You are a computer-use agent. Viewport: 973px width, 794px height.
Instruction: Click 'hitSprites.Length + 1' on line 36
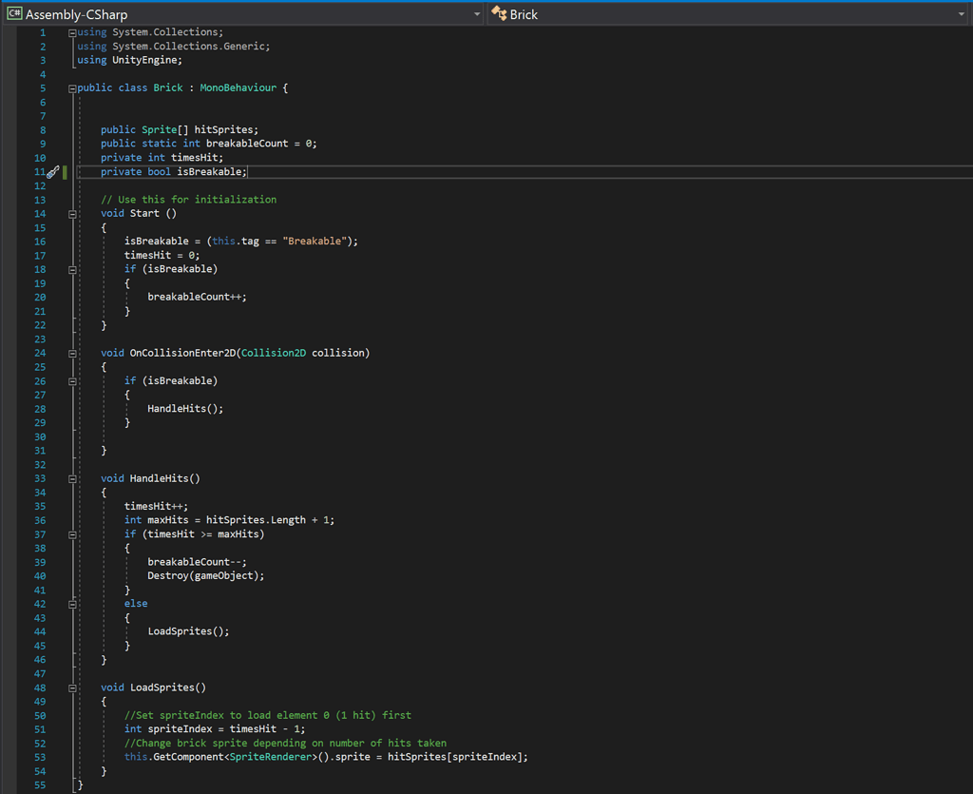267,519
